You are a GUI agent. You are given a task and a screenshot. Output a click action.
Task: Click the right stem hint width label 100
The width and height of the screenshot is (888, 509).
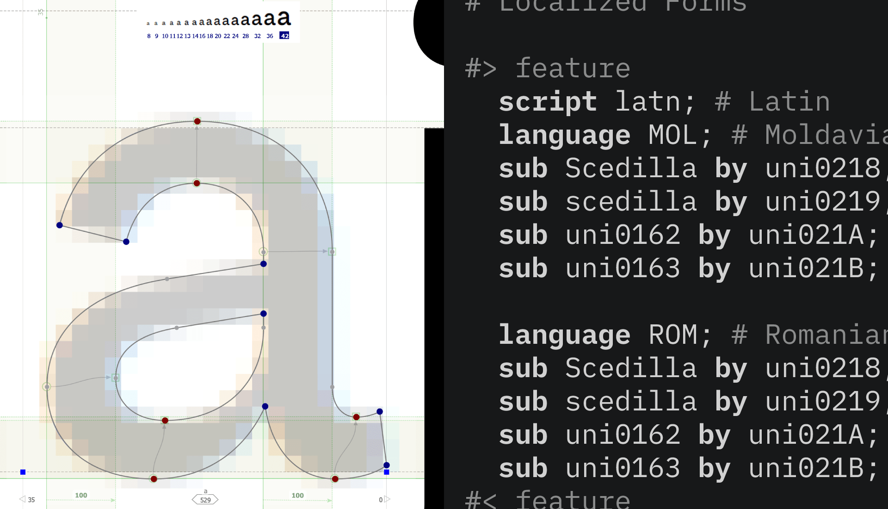[x=297, y=495]
